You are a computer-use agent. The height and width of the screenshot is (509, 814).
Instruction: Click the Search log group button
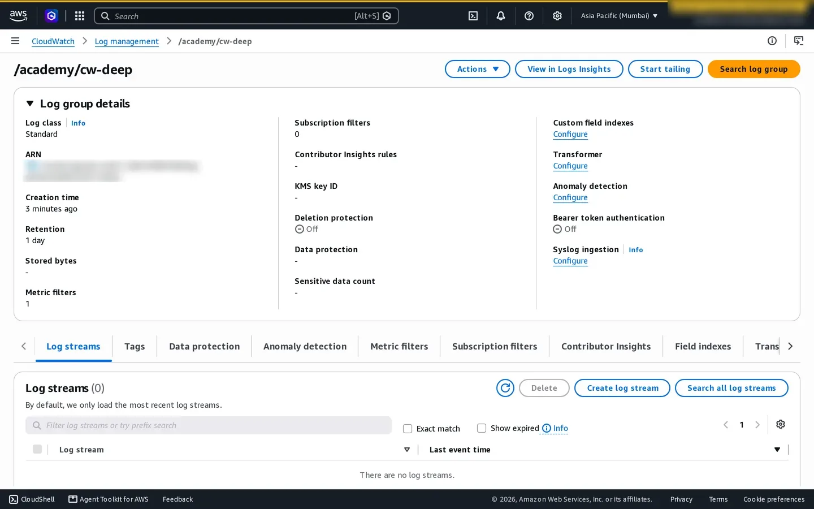(754, 69)
